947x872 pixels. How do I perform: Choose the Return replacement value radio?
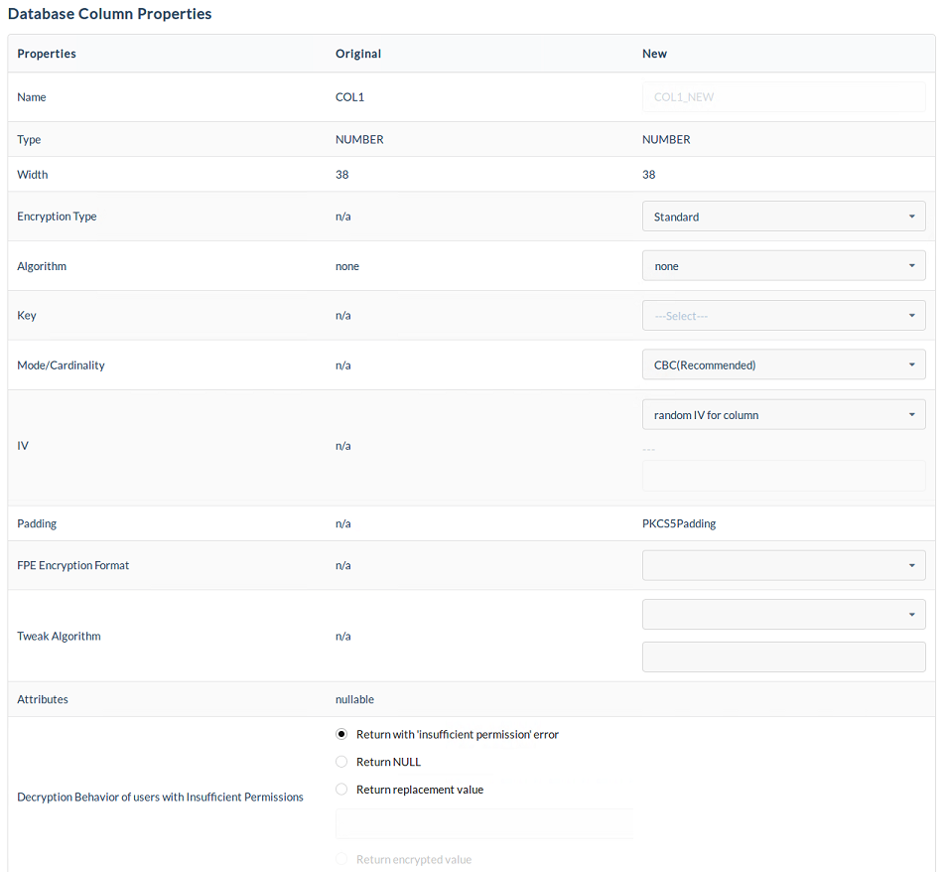coord(342,791)
